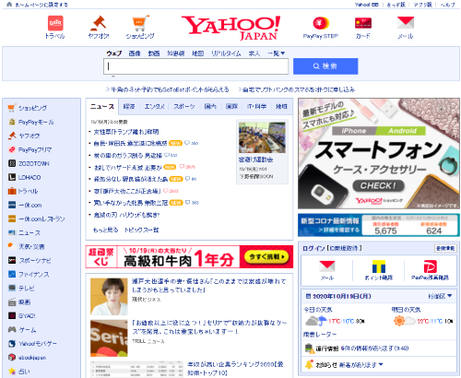Click the 今すぐ挑戦 yellow button
This screenshot has width=461, height=378.
pyautogui.click(x=266, y=256)
